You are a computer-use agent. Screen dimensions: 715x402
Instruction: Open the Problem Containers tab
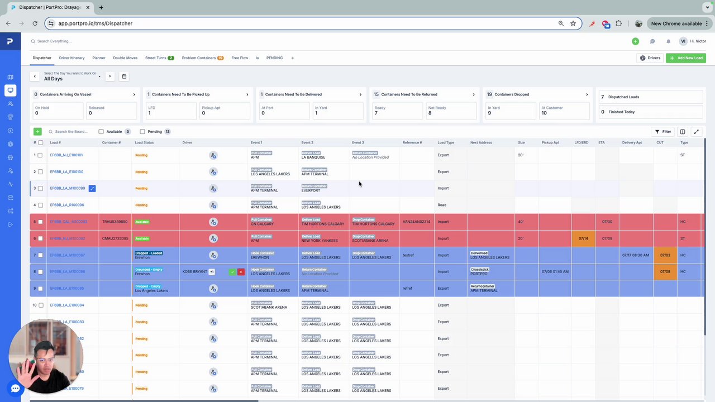click(202, 58)
